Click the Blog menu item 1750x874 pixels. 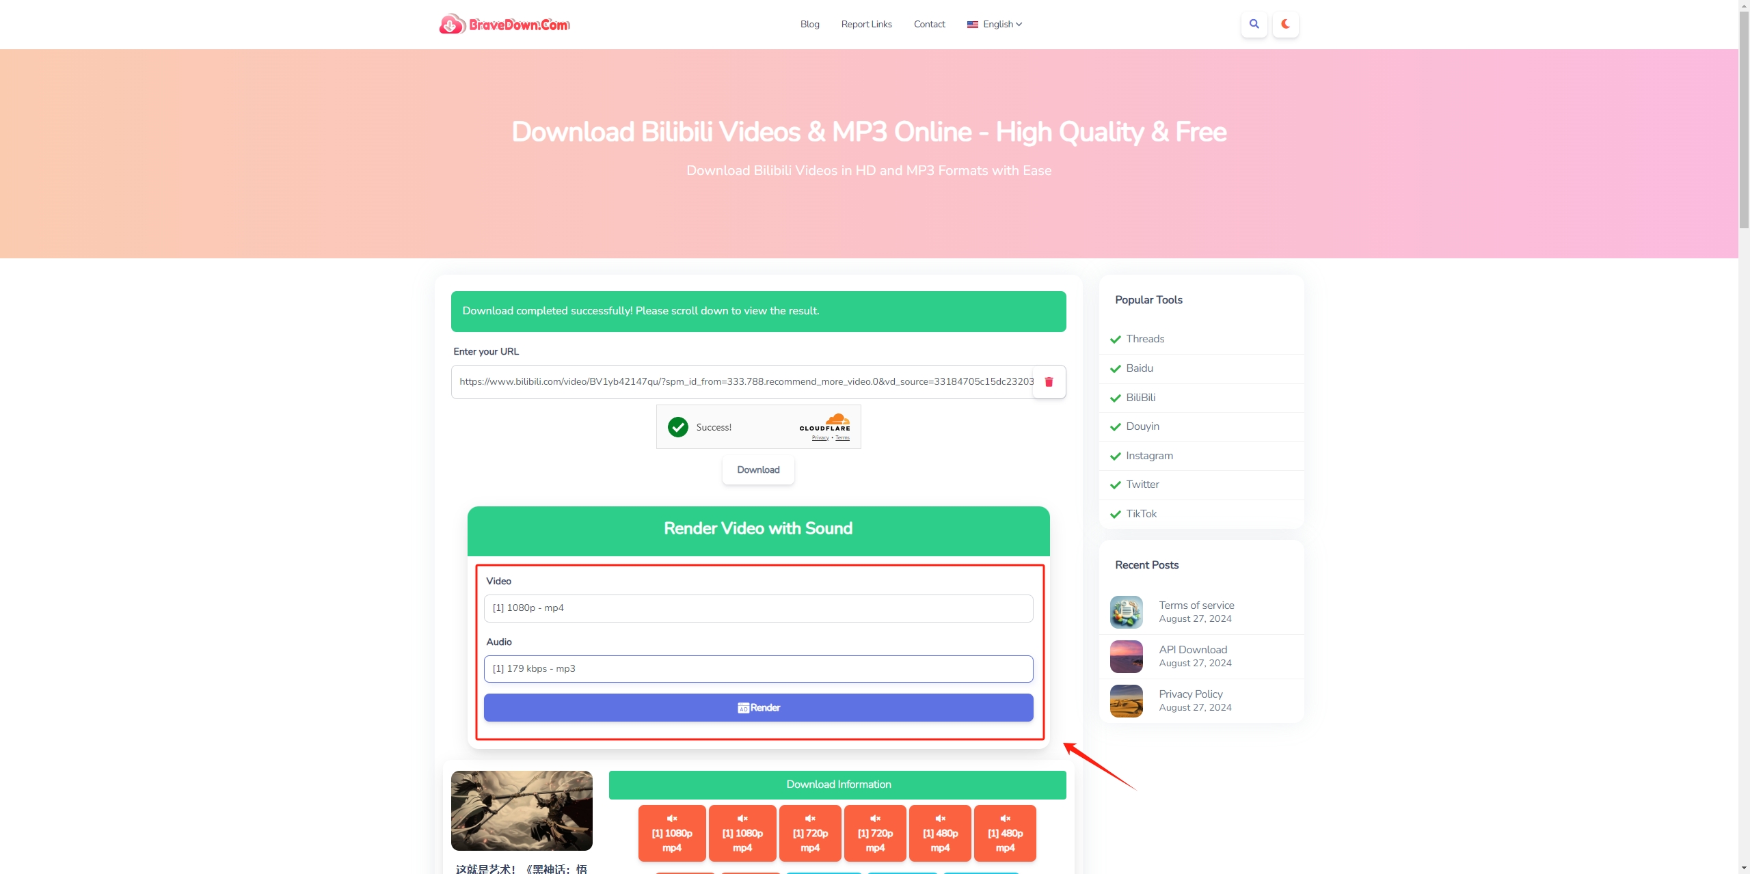click(x=809, y=23)
